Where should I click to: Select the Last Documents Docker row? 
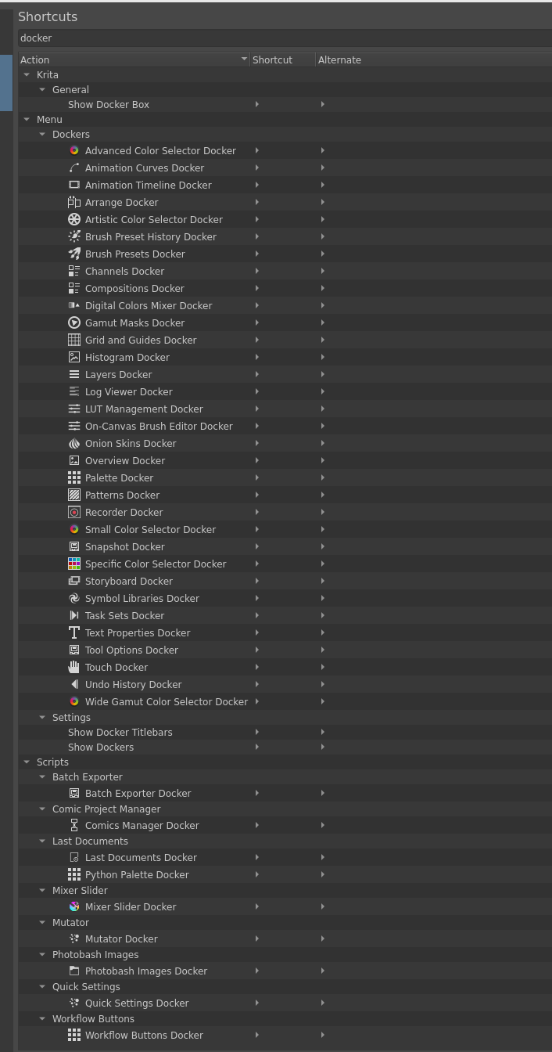coord(285,857)
